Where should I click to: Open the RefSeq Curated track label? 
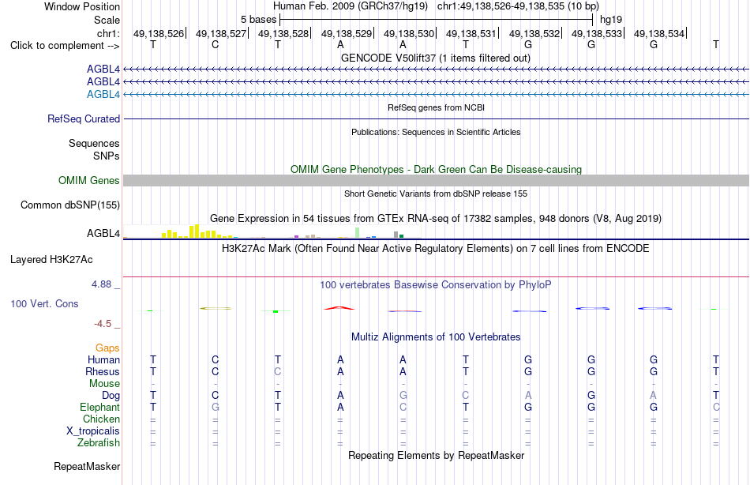pyautogui.click(x=84, y=118)
